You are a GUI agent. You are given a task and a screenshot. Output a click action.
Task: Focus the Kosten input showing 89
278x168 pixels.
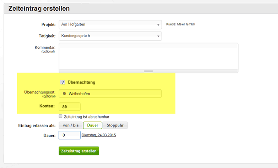(x=70, y=107)
